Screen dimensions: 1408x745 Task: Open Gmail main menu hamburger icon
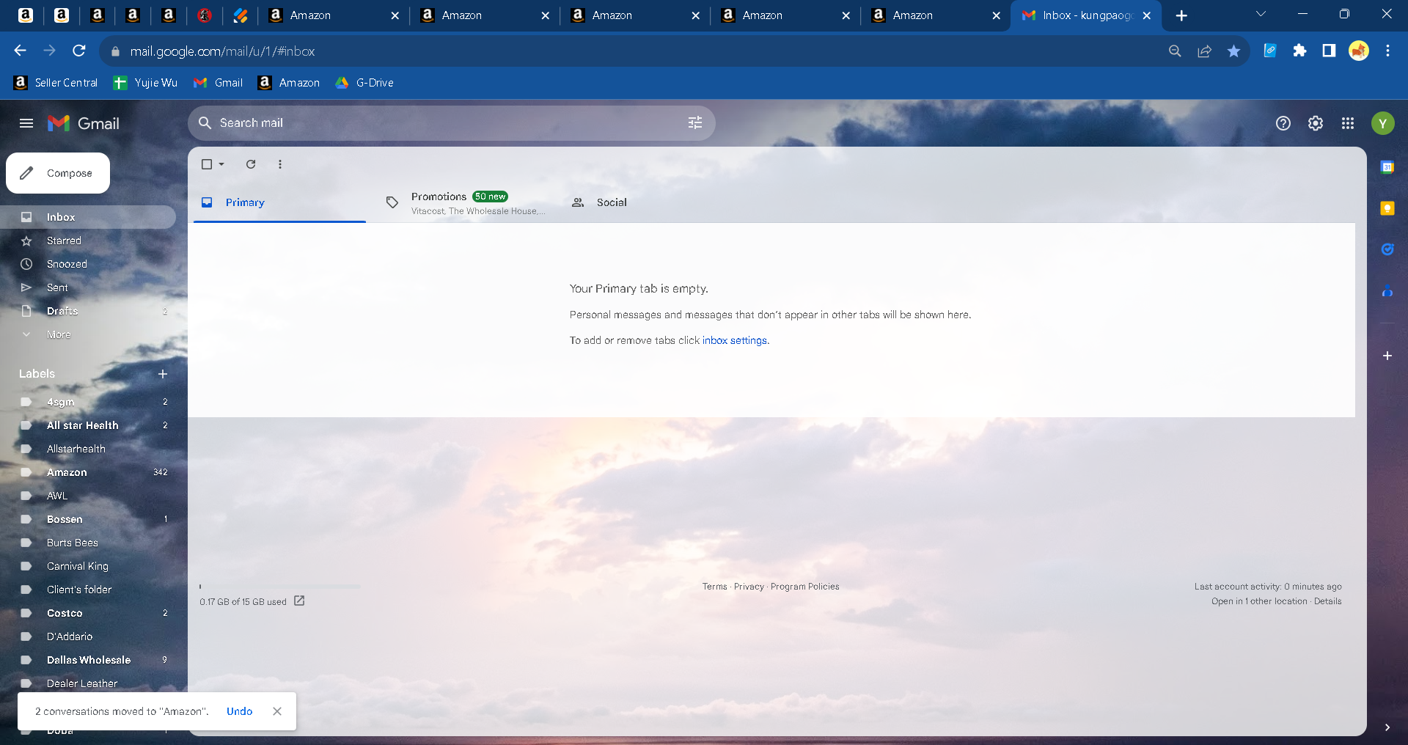tap(26, 123)
